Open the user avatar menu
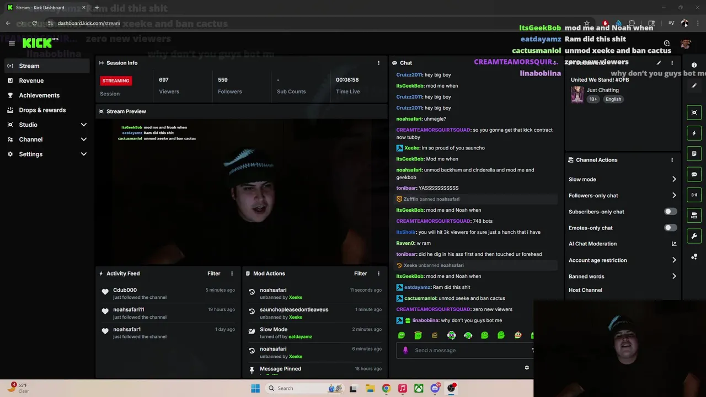Screen dimensions: 706x397 coord(686,44)
